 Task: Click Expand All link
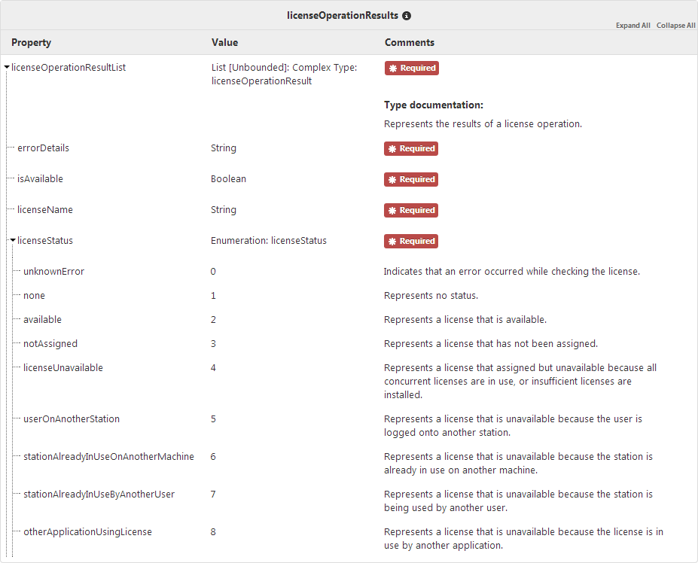coord(632,26)
